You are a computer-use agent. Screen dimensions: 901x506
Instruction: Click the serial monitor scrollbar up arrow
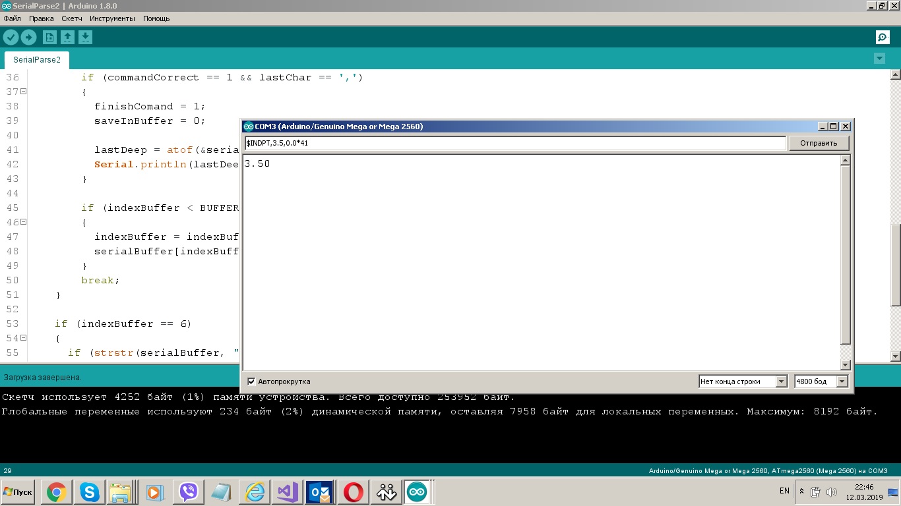[x=846, y=160]
